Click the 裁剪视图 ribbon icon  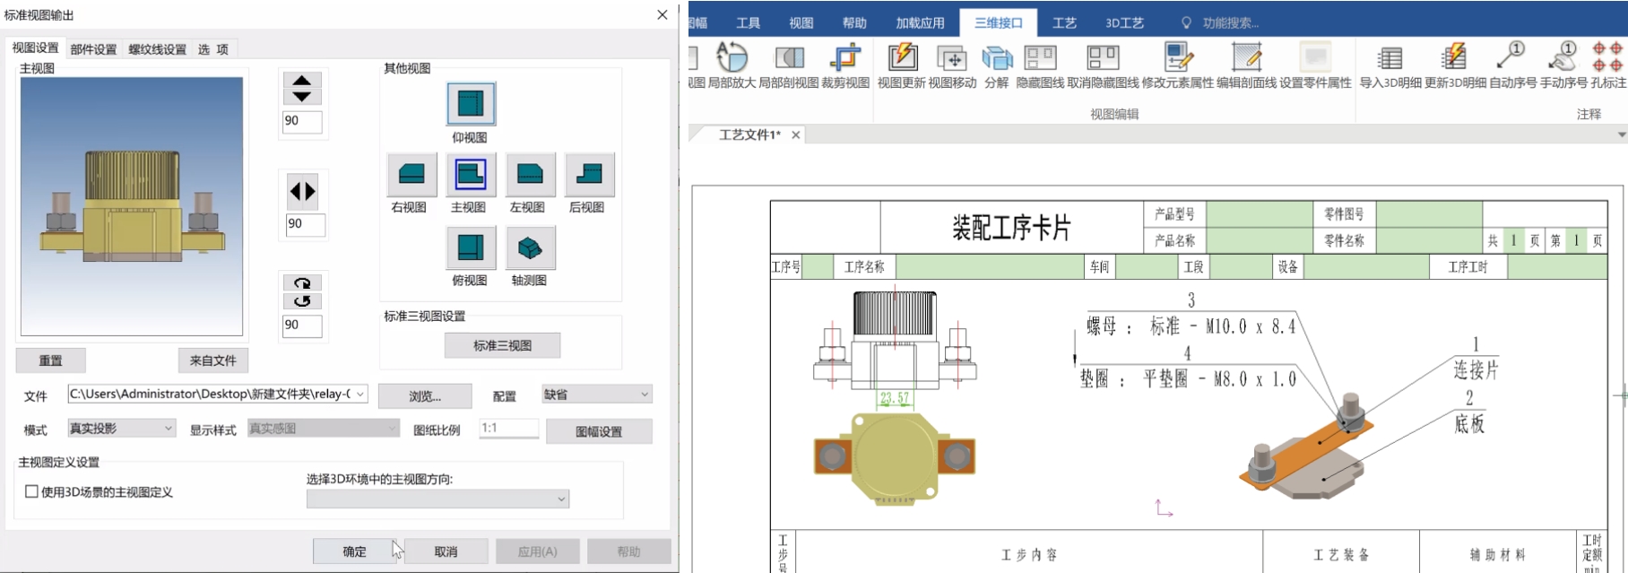tap(844, 59)
